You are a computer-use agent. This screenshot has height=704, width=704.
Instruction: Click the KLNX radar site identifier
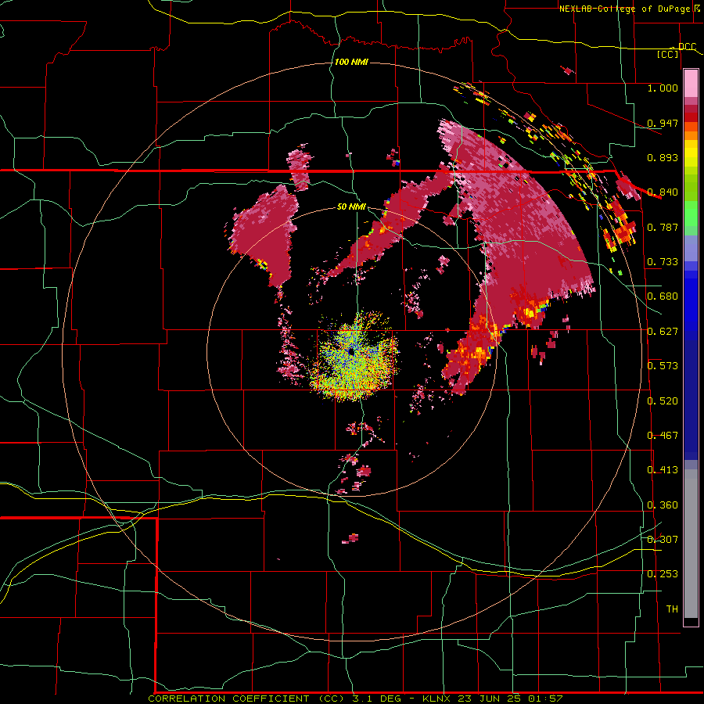tap(438, 699)
